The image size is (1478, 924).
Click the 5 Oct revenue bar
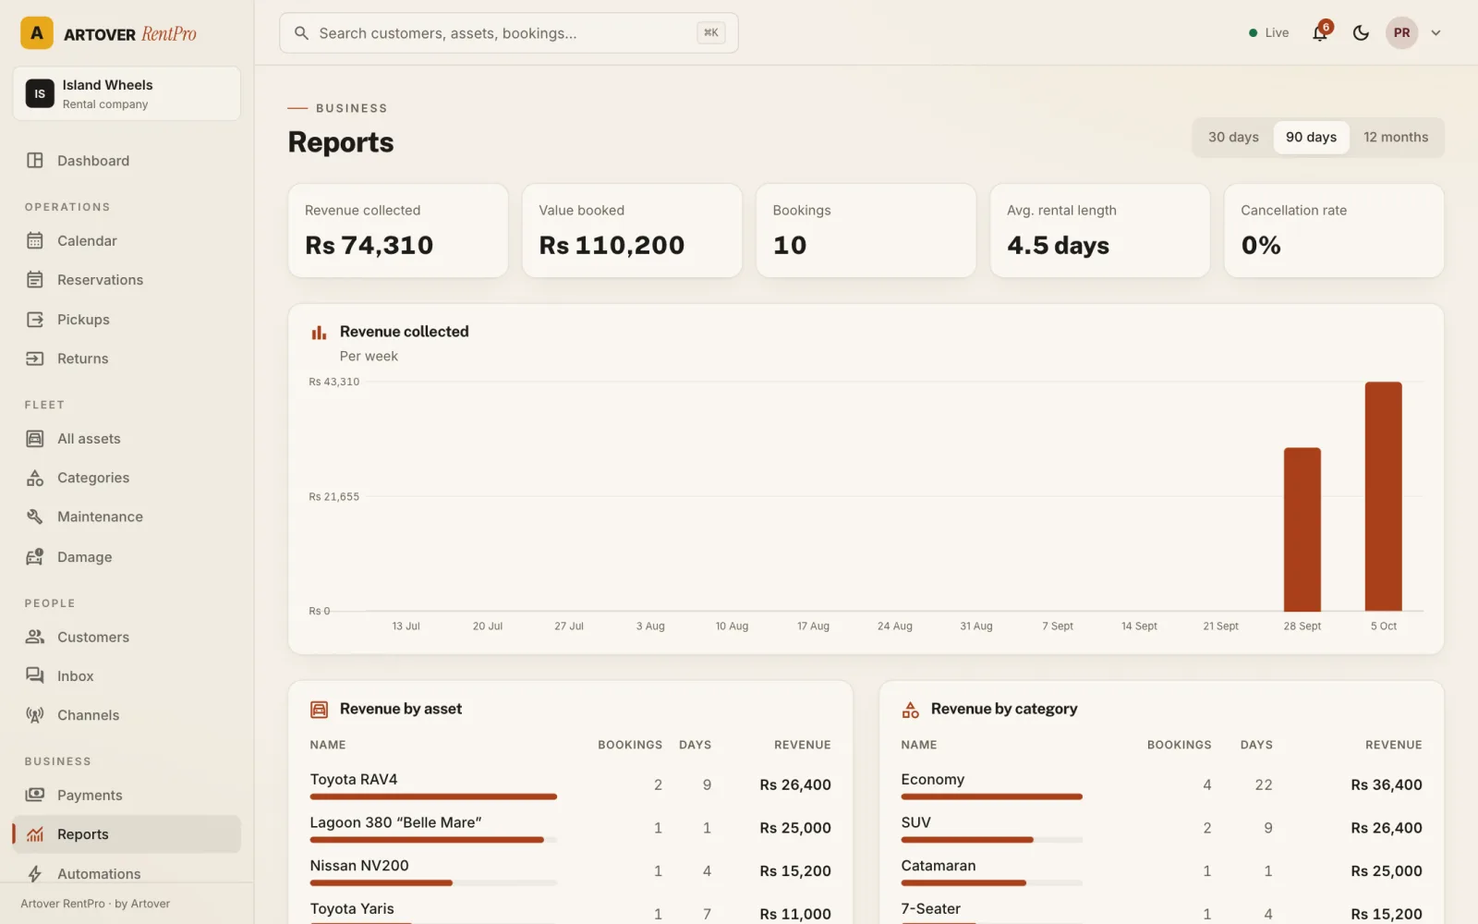point(1383,496)
